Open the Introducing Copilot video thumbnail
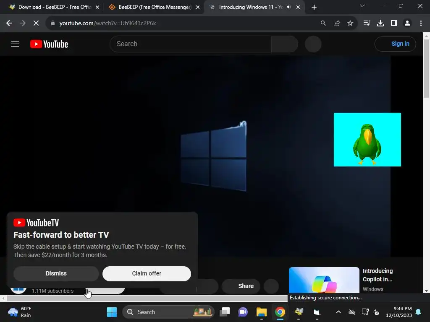Viewport: 430px width, 322px height. click(324, 280)
